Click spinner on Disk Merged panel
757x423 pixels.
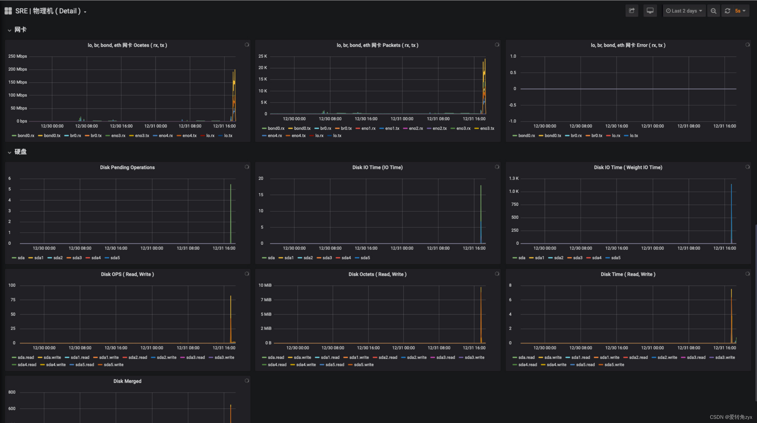(247, 381)
